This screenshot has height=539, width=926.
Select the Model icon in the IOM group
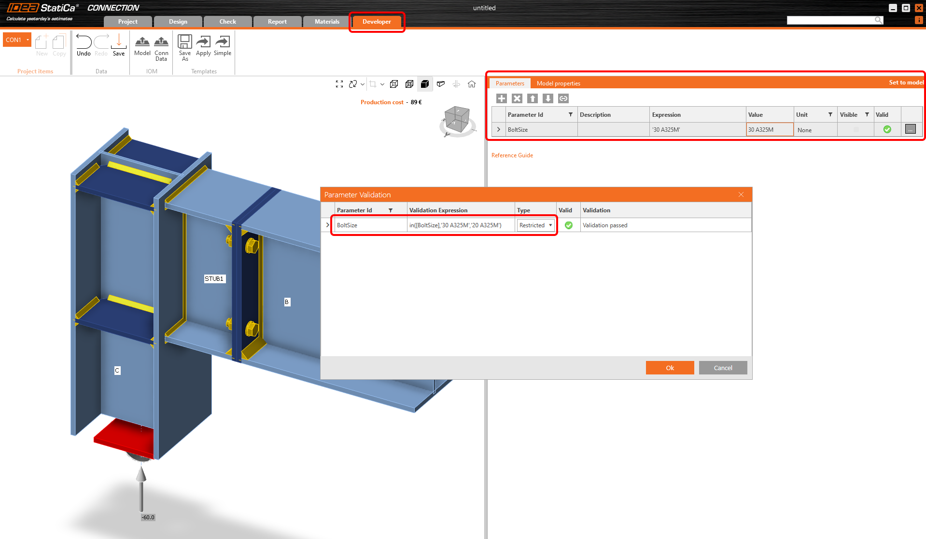coord(142,46)
